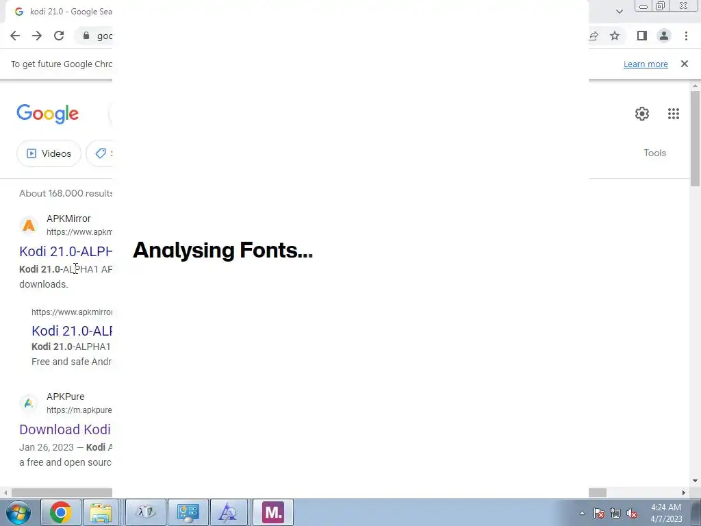Select the About 168,000 results text
The image size is (701, 526).
pos(66,193)
